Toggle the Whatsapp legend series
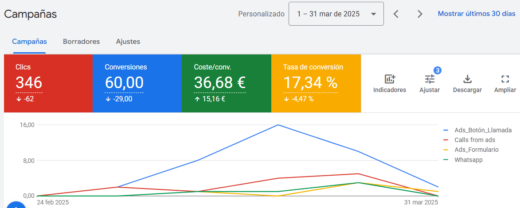The height and width of the screenshot is (208, 520). point(468,160)
